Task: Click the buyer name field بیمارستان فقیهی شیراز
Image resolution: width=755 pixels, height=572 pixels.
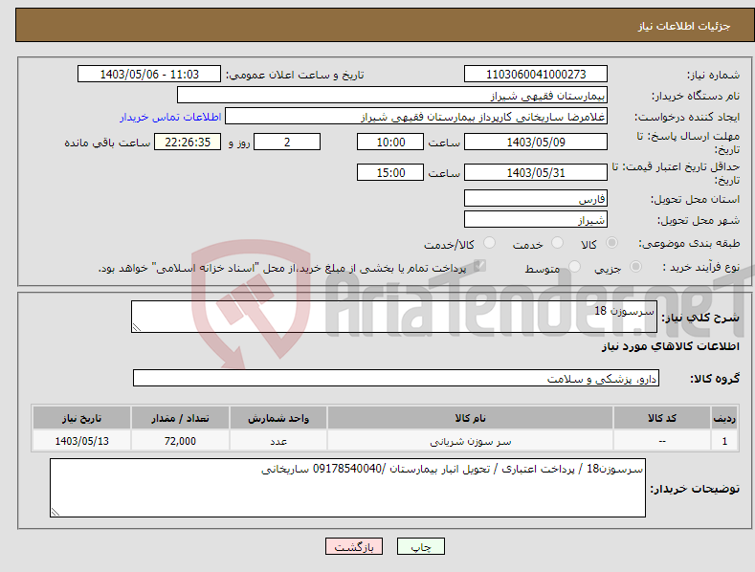Action: (x=392, y=96)
